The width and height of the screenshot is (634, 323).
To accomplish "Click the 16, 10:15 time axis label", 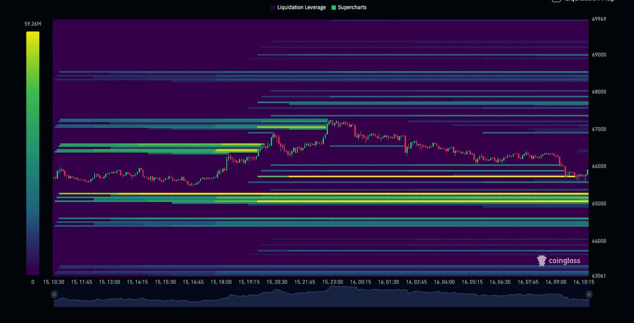I will point(584,282).
